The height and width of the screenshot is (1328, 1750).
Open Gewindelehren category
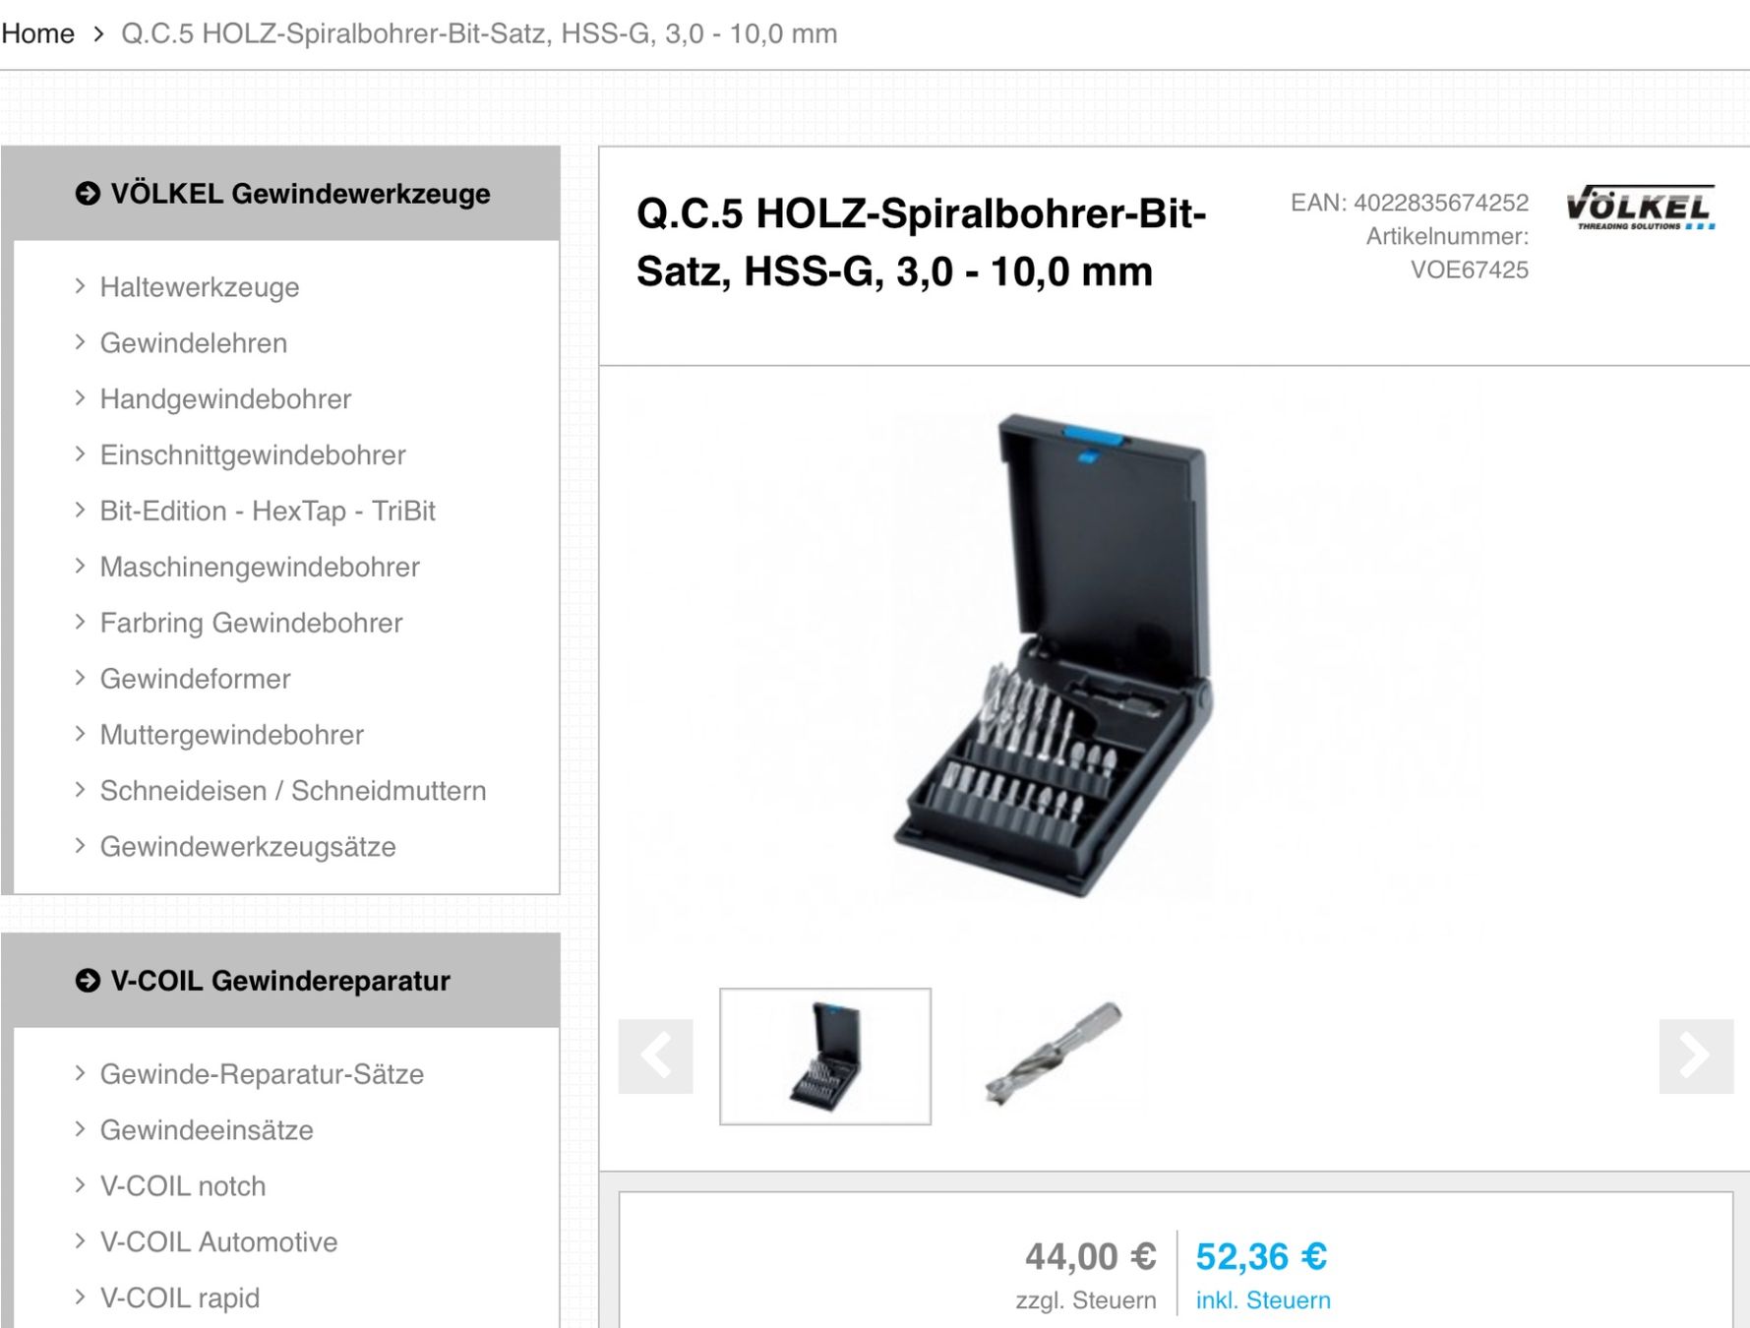point(194,343)
